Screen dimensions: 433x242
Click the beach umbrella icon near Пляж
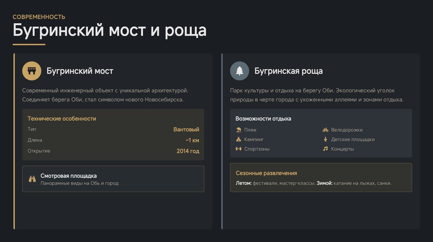[238, 130]
